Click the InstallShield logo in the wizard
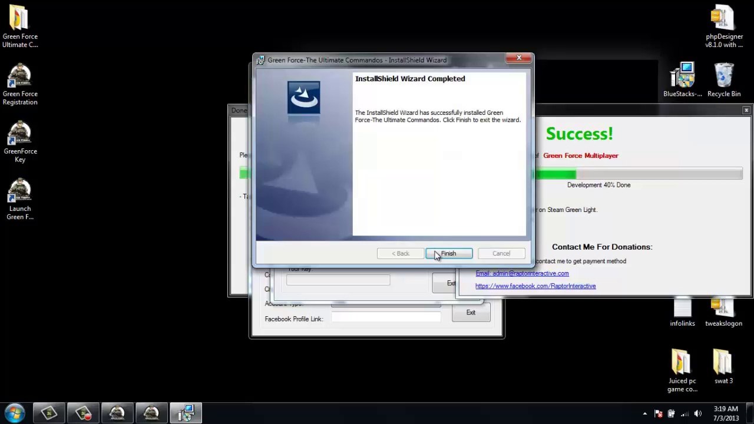 (304, 98)
